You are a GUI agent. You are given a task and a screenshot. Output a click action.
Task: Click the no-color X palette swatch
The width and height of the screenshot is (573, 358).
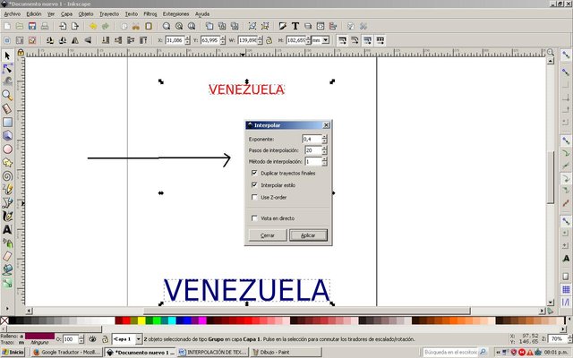pos(4,320)
